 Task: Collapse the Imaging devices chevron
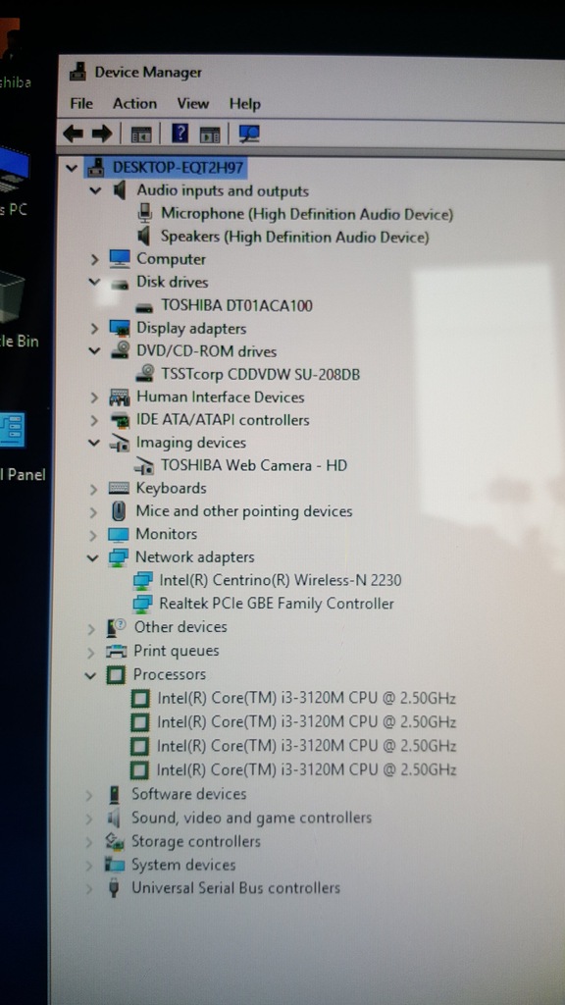[x=94, y=443]
